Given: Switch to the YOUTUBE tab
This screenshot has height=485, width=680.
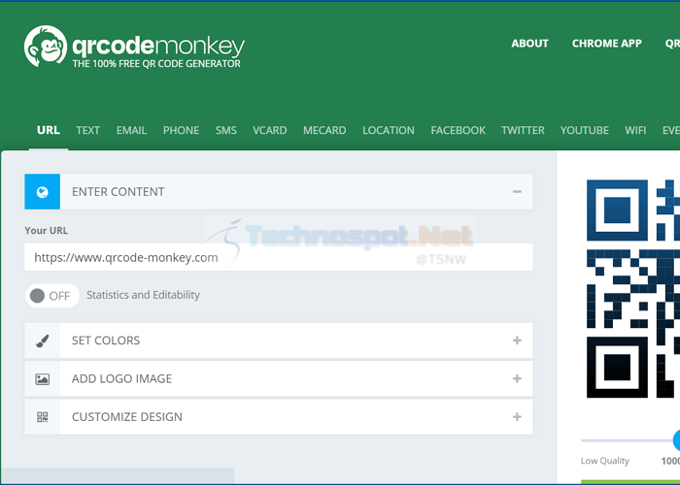Looking at the screenshot, I should (x=585, y=130).
